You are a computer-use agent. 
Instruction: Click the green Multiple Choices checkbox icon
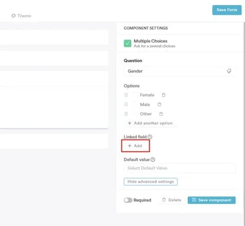tap(128, 43)
